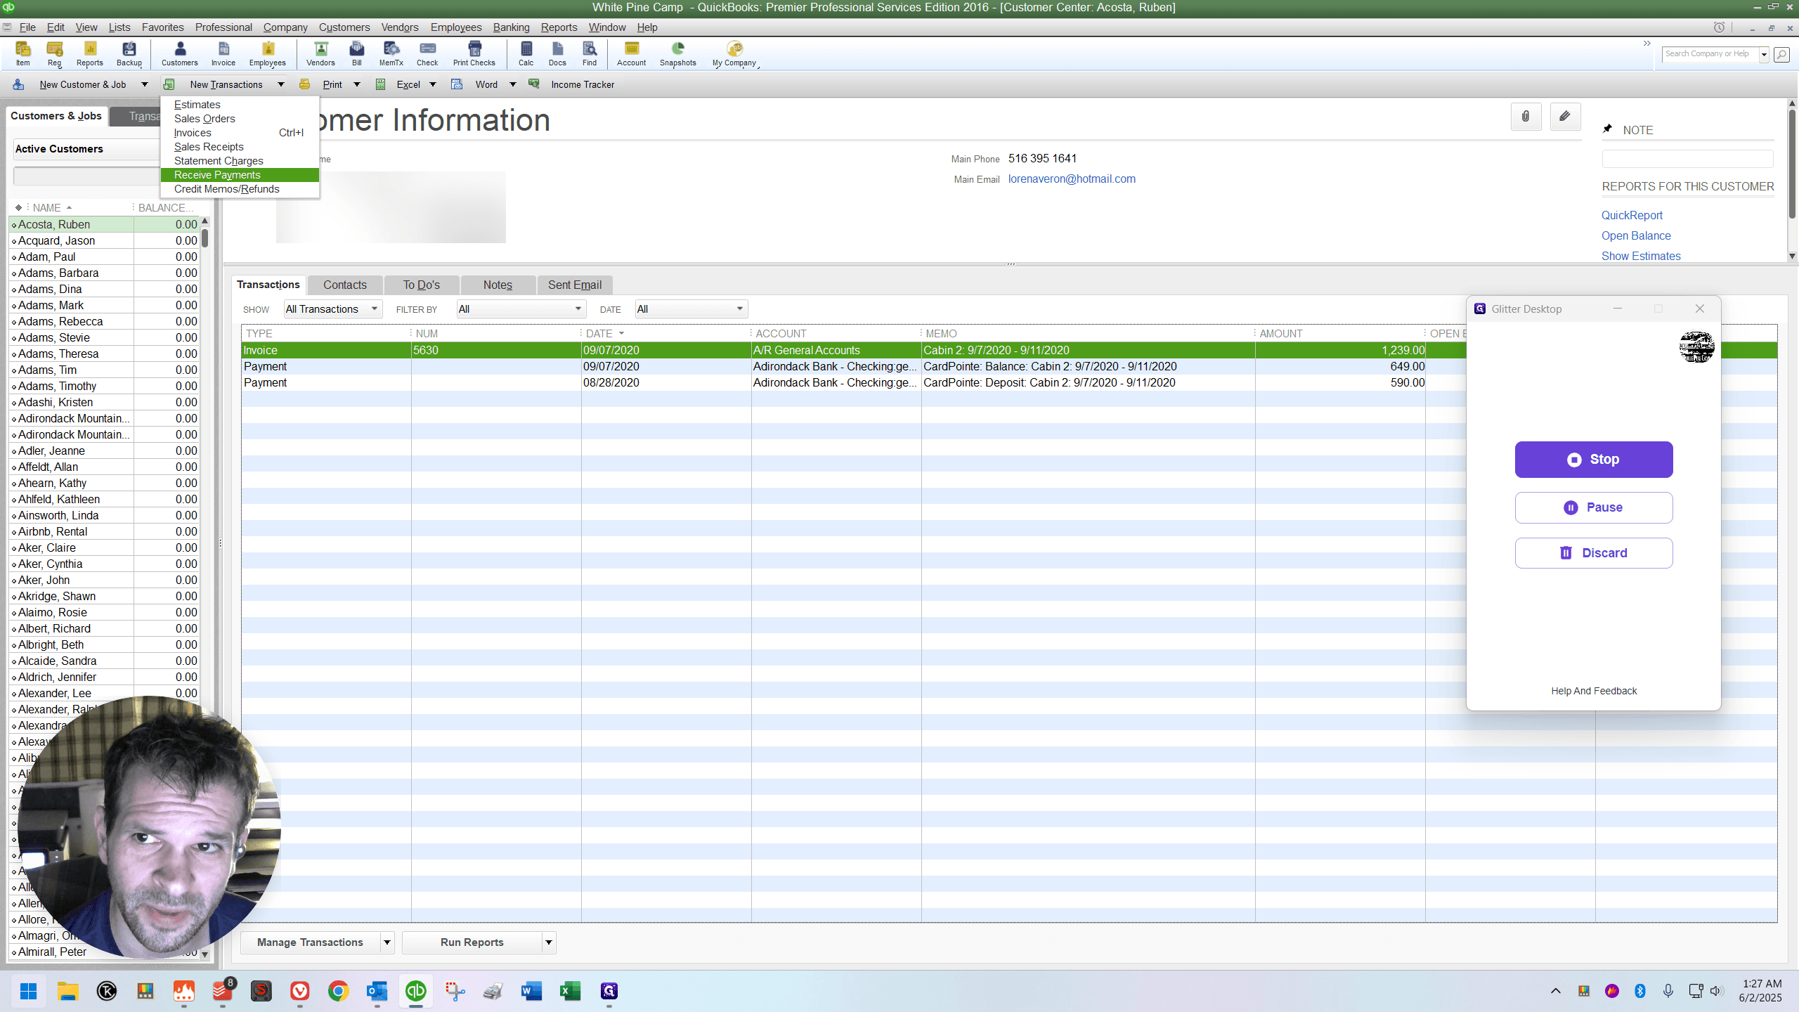
Task: Open the Calc calculator icon
Action: (526, 53)
